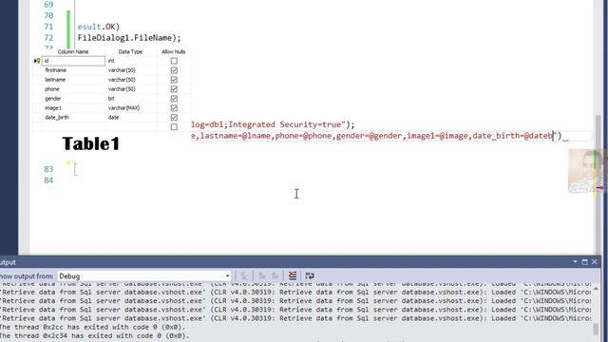Toggle Allow Nulls for id column
The height and width of the screenshot is (342, 608).
coord(174,61)
